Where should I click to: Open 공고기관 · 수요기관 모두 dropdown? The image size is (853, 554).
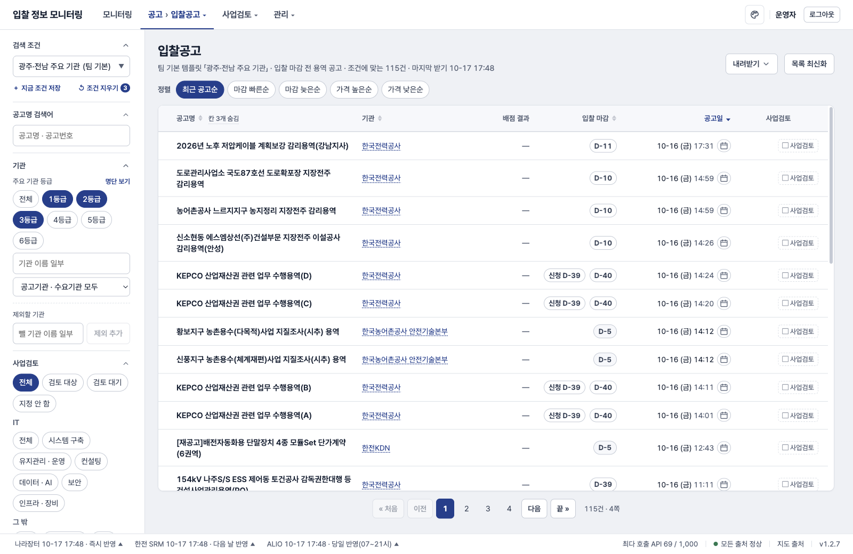coord(71,287)
